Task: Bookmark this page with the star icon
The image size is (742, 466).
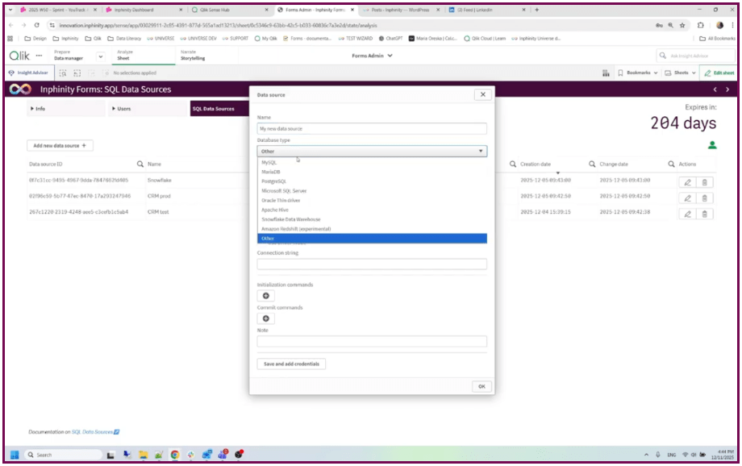Action: pyautogui.click(x=682, y=25)
